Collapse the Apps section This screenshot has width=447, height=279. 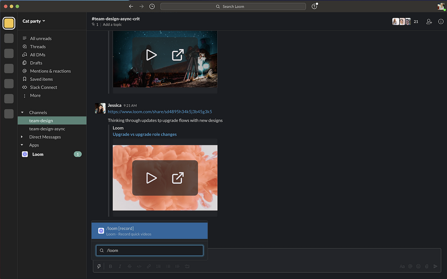click(x=22, y=145)
